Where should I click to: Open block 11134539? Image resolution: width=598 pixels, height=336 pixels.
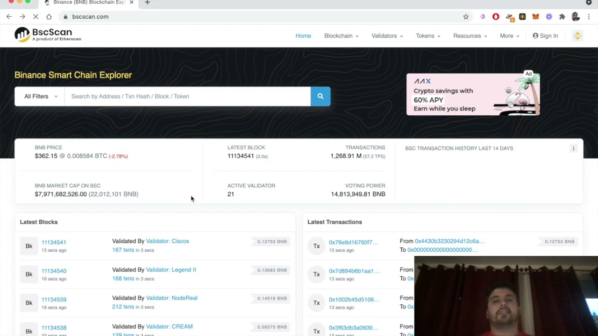[x=54, y=299]
